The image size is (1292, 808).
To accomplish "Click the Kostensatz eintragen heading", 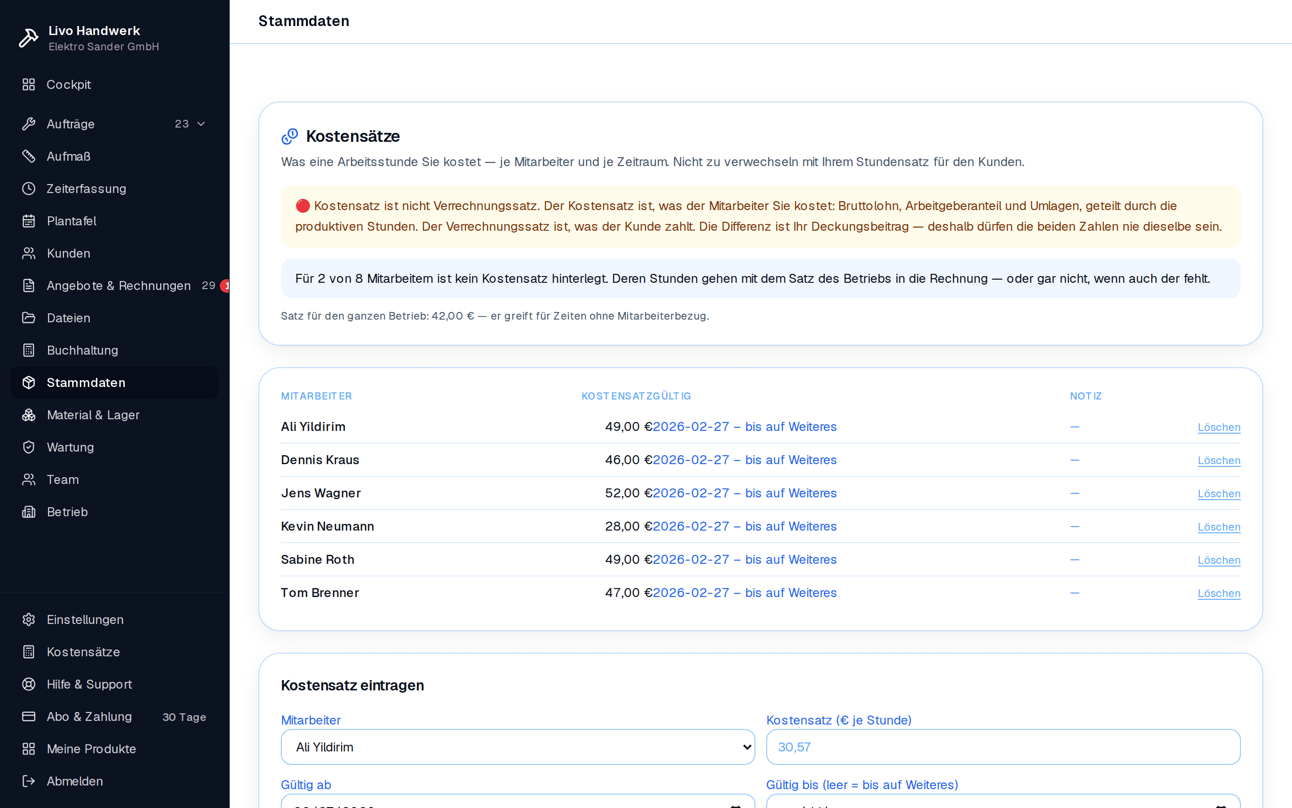I will (x=352, y=685).
